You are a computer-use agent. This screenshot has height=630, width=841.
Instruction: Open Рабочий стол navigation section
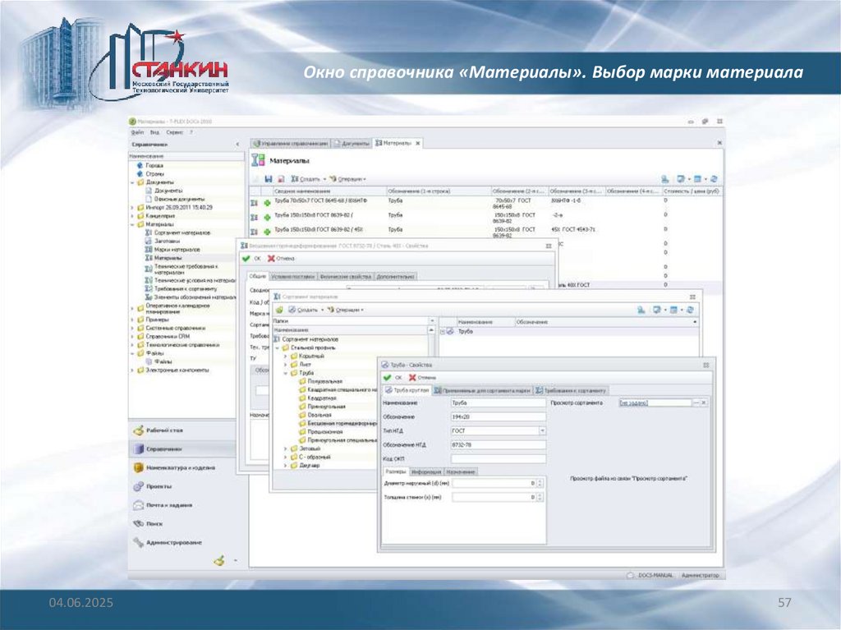pyautogui.click(x=182, y=430)
